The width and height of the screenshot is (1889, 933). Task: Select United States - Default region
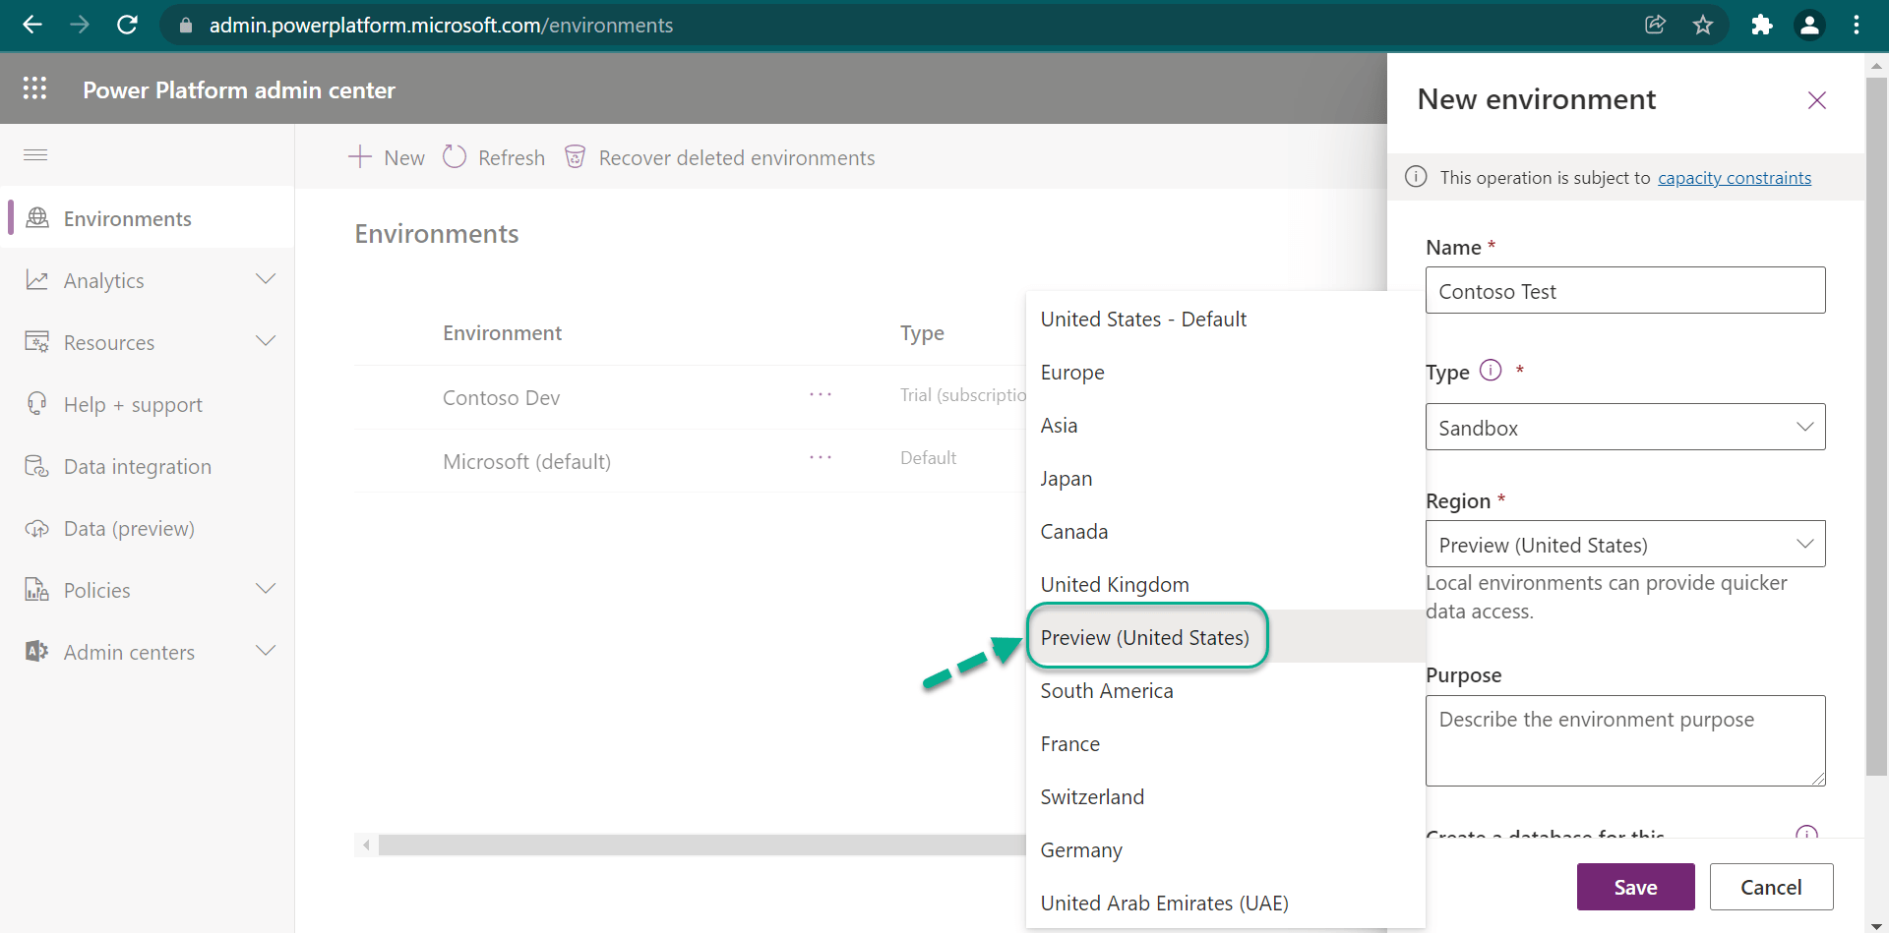click(1225, 319)
